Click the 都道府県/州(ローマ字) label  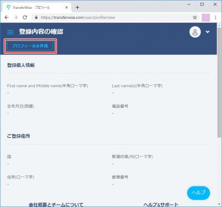132,157
